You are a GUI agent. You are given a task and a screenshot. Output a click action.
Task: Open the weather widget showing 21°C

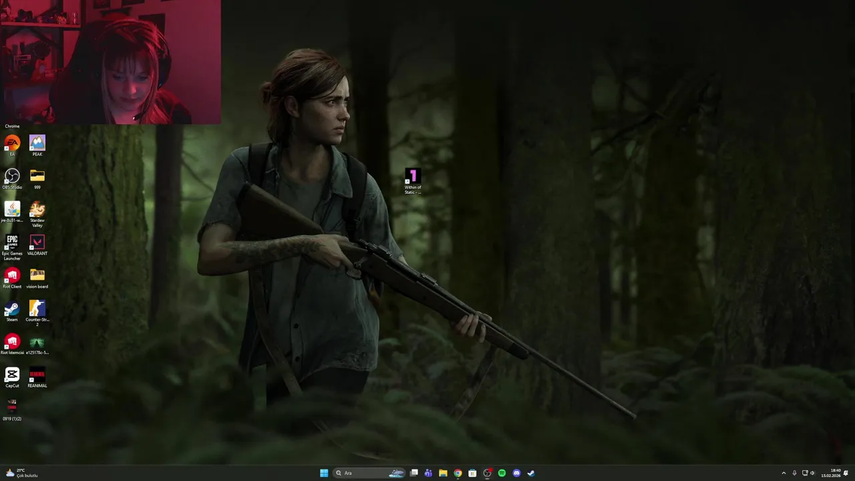coord(21,473)
